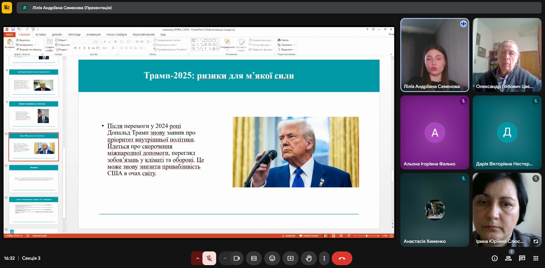Screen dimensions: 545x268
Task: Open meeting details info icon
Action: click(x=494, y=258)
